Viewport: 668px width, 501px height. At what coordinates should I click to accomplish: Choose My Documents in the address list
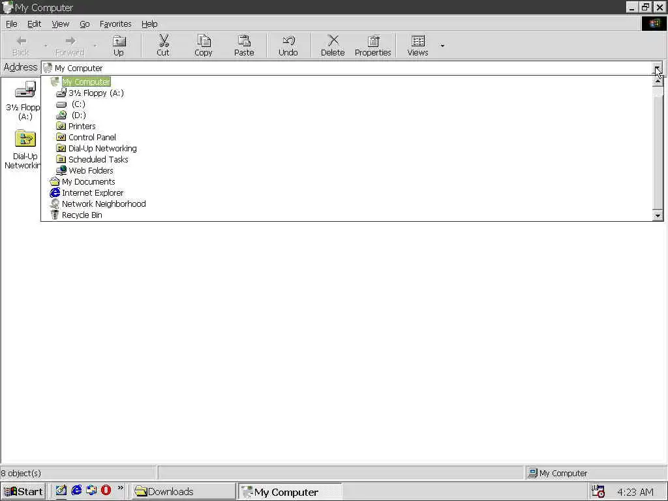[88, 181]
